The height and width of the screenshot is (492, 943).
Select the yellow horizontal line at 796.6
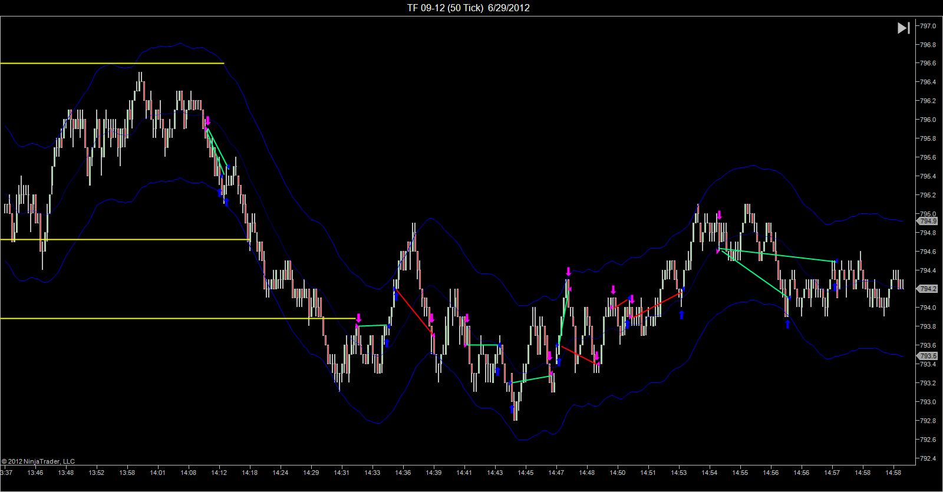112,63
